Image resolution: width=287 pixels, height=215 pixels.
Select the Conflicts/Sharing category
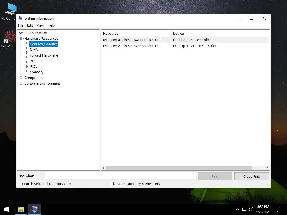[43, 44]
